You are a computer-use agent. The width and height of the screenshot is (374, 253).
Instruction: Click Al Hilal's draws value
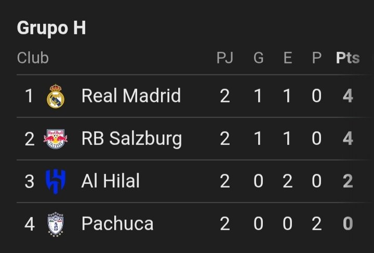click(288, 181)
